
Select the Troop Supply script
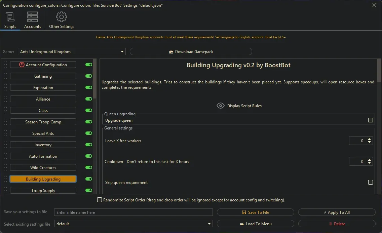click(x=43, y=191)
